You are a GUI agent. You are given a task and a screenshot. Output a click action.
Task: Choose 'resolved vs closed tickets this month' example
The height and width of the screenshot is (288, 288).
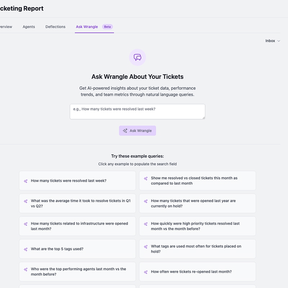click(197, 181)
